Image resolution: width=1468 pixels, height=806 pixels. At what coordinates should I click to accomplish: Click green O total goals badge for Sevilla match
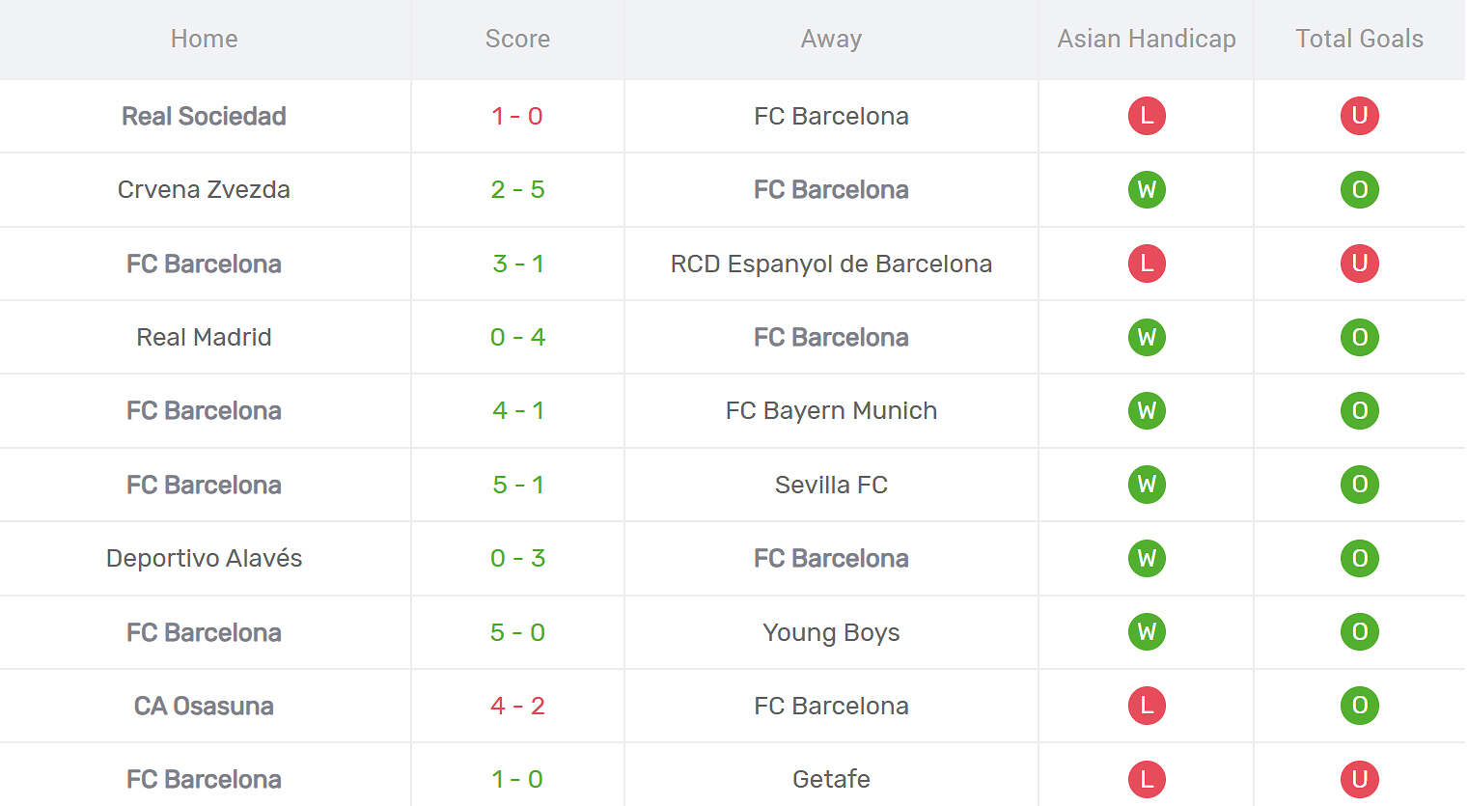pos(1359,485)
